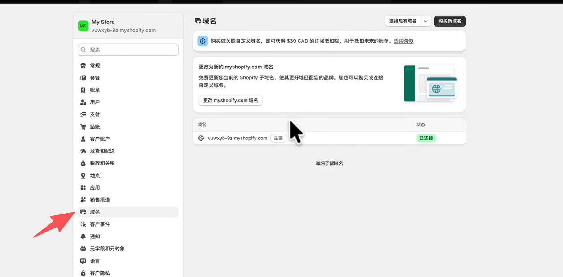Viewport: 563px width, 277px height.
Task: Click the Checkout (结账) cart icon
Action: pyautogui.click(x=83, y=127)
